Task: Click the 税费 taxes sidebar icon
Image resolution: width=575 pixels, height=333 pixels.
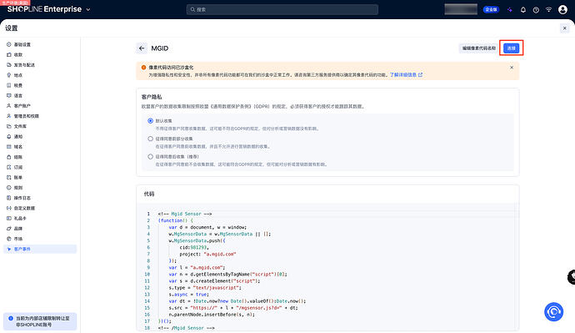Action: 9,85
